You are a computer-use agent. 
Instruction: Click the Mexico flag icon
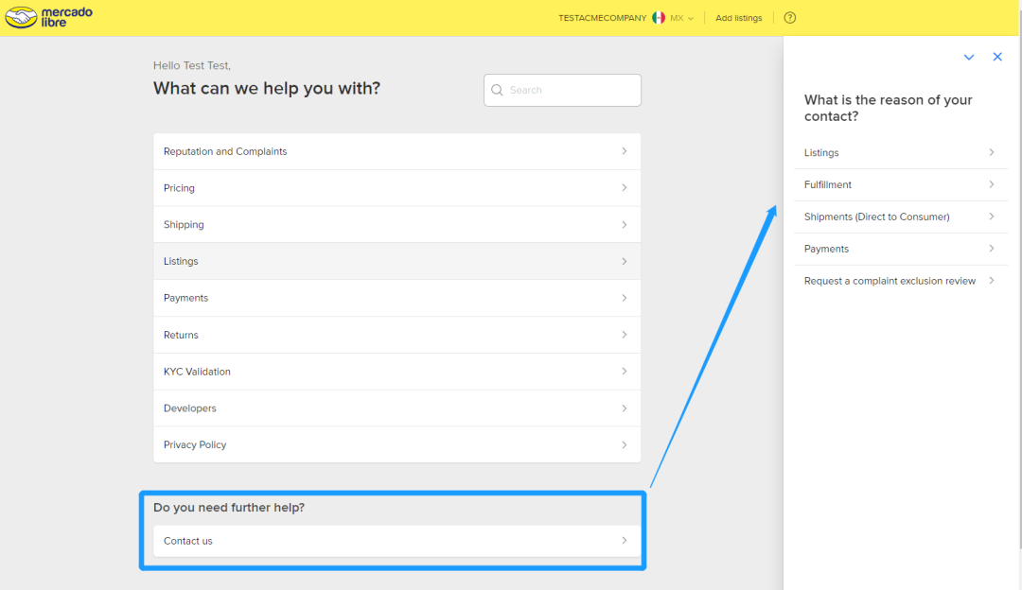659,18
